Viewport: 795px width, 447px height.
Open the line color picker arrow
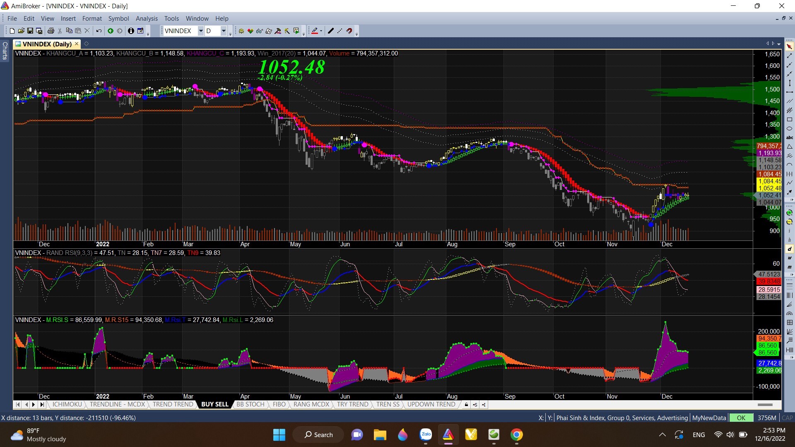tap(321, 31)
